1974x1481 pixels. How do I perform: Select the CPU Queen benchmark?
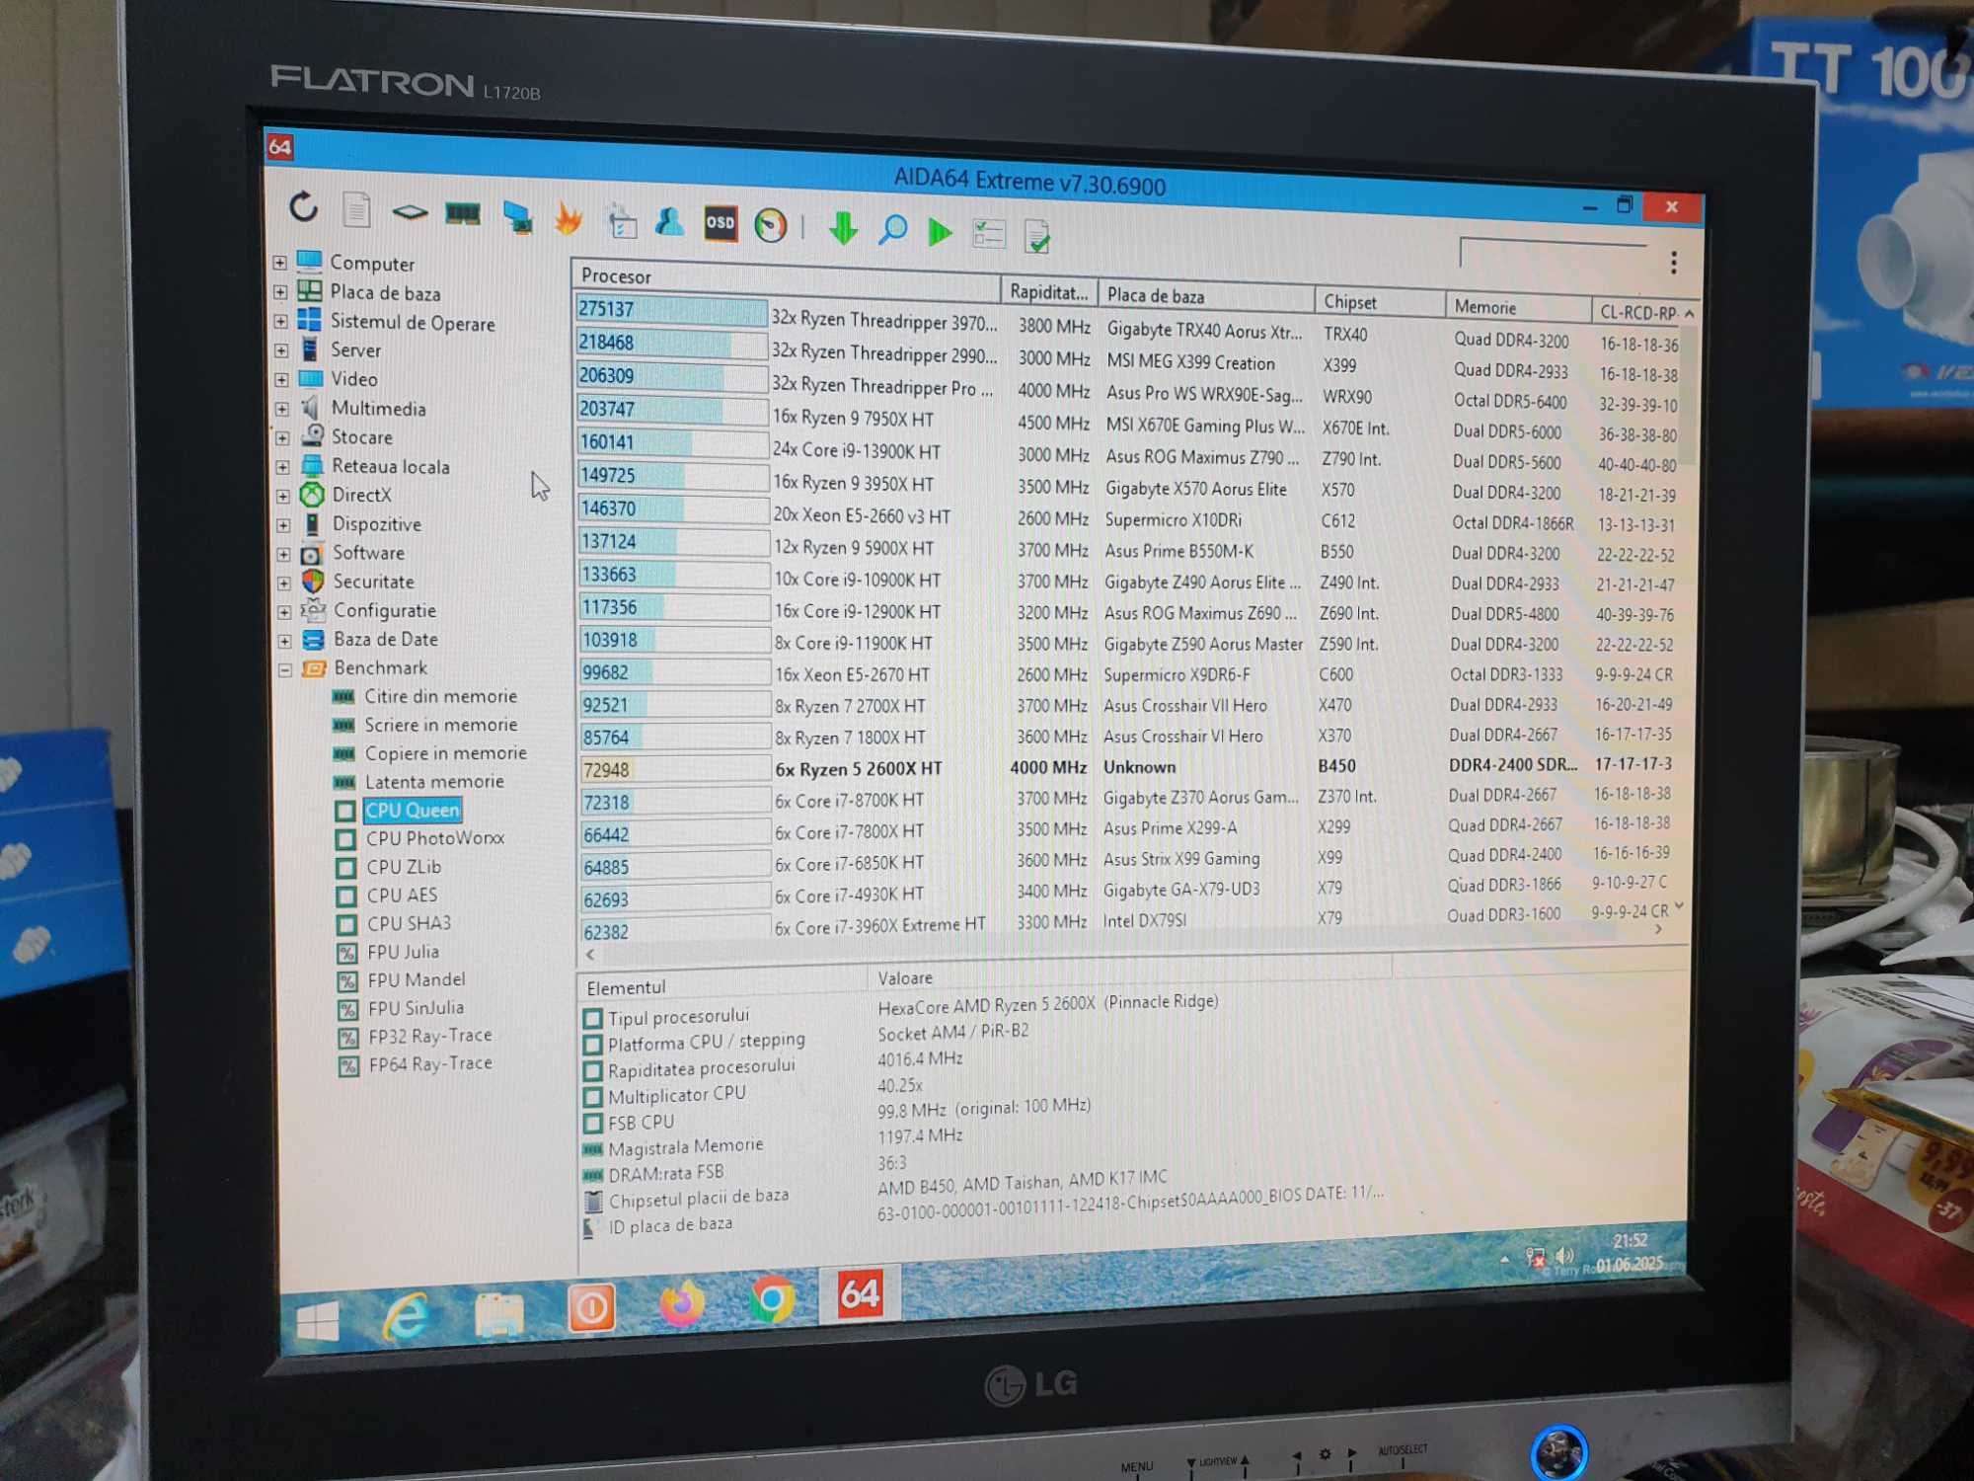(x=413, y=811)
